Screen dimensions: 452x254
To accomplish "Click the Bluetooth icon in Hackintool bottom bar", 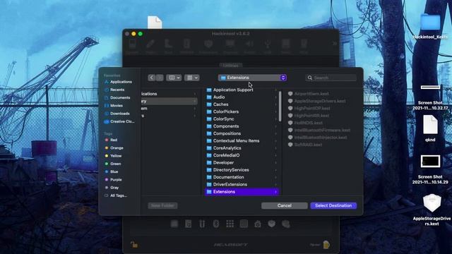I will (x=216, y=224).
